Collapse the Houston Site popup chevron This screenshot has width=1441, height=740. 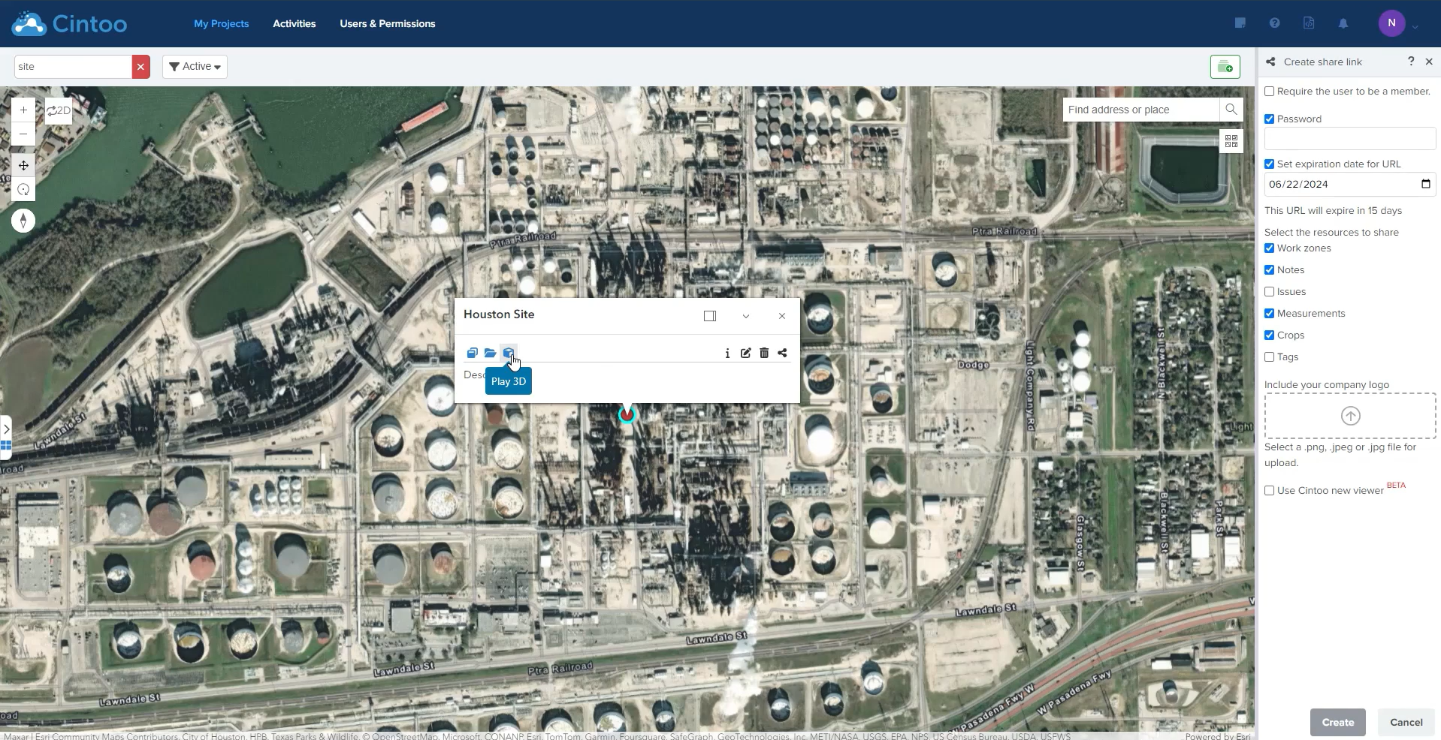tap(745, 316)
